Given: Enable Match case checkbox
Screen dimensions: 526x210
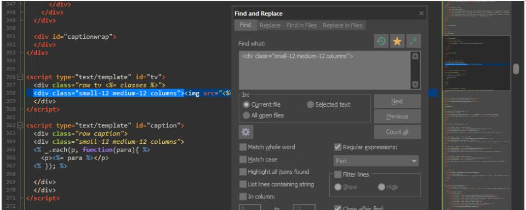Looking at the screenshot, I should pyautogui.click(x=243, y=160).
